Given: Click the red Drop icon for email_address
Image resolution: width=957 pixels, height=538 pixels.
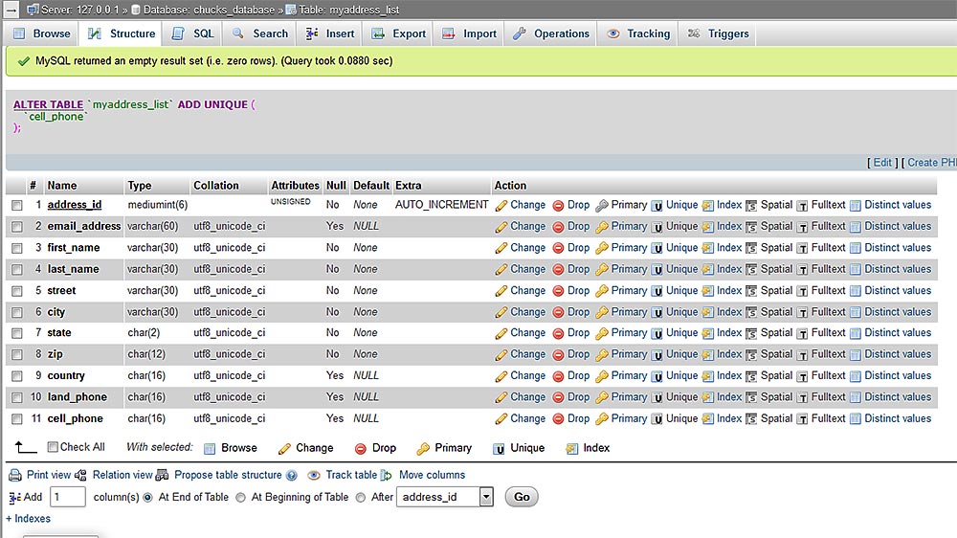Looking at the screenshot, I should tap(558, 227).
